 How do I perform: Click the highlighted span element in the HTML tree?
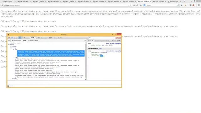(51, 53)
